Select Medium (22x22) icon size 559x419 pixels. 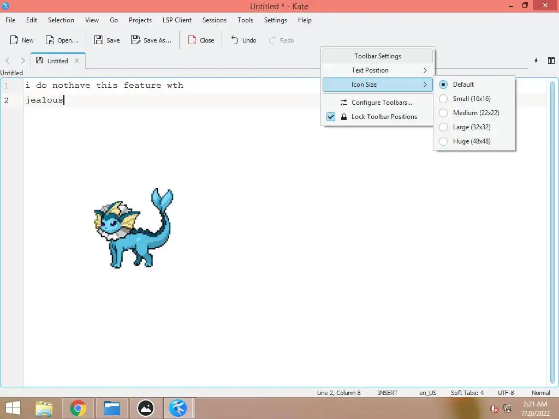[443, 113]
